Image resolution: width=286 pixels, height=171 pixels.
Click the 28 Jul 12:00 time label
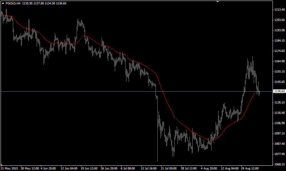pos(189,168)
